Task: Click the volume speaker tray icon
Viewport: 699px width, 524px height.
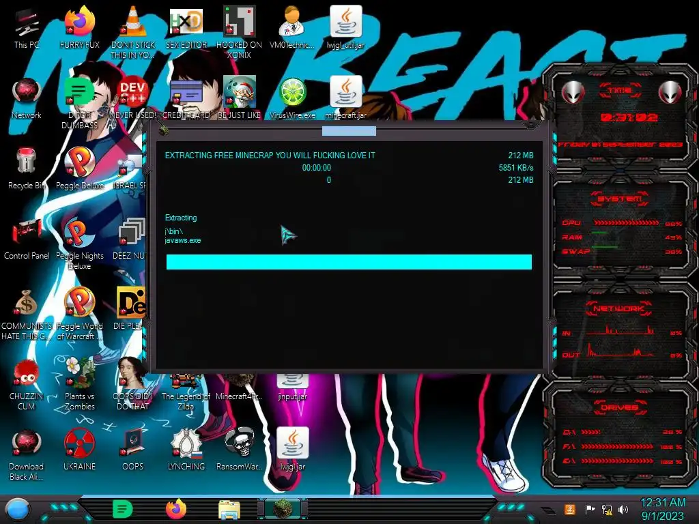Action: pos(623,509)
